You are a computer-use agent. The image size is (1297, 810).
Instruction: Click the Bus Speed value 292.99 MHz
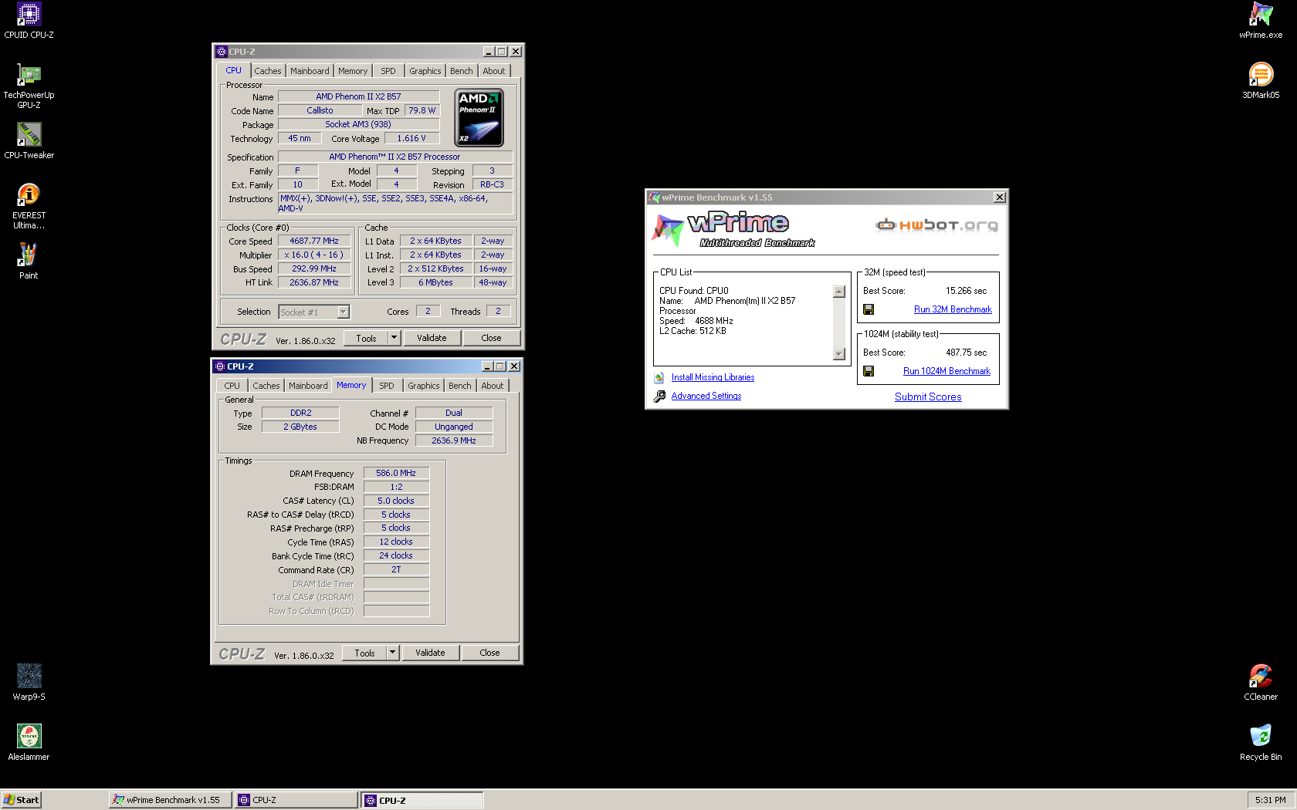[314, 268]
